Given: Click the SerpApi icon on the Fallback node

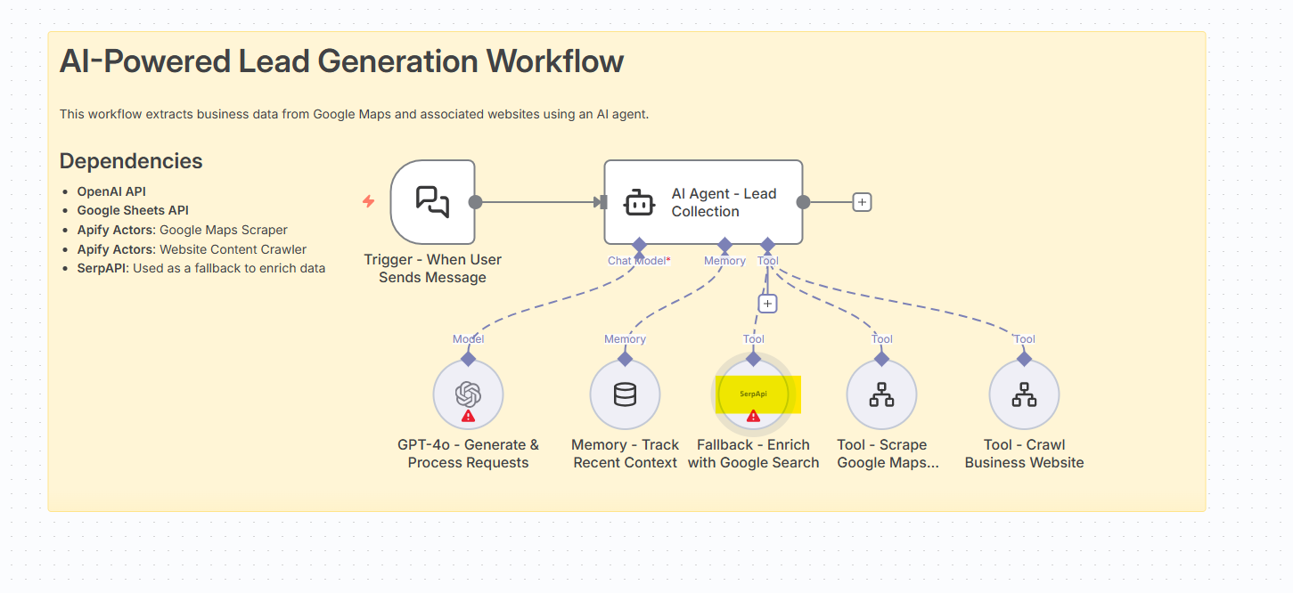Looking at the screenshot, I should pyautogui.click(x=755, y=394).
